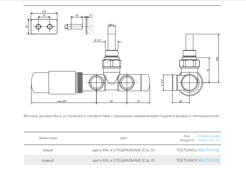Screen dimensions: 246x175
Task: Select product code TGETUNICL
Action: point(187,150)
